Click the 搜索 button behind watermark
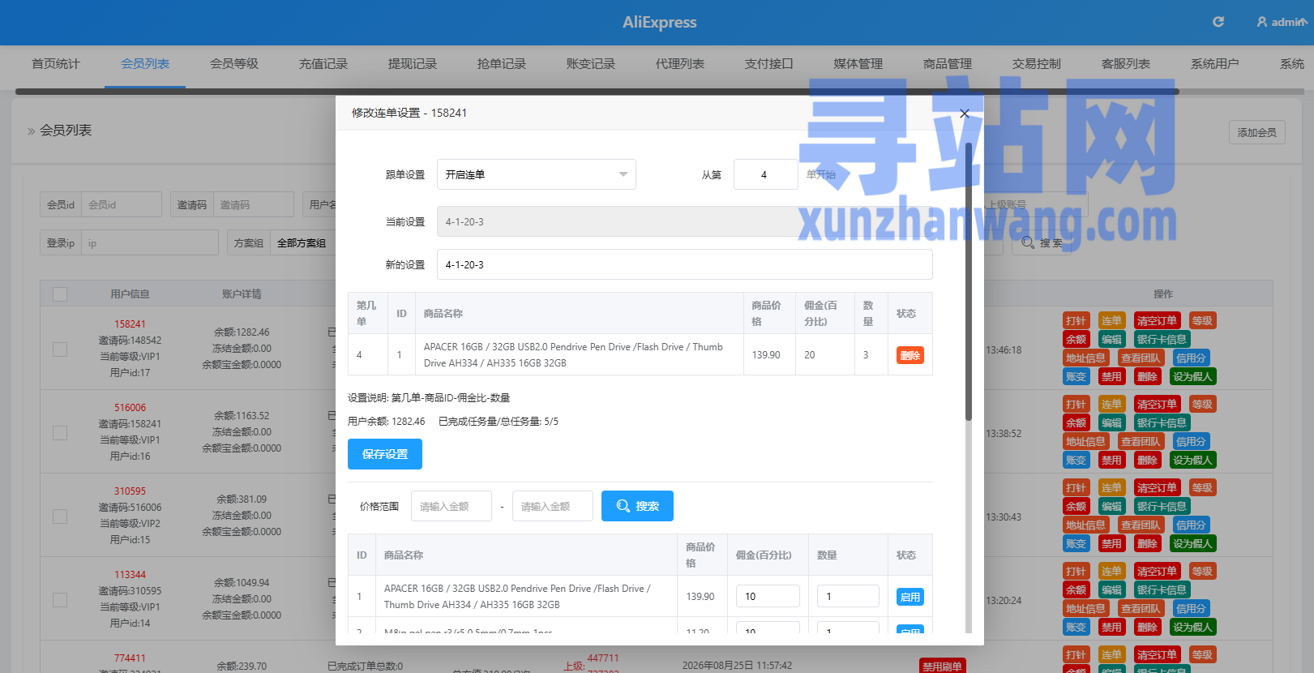This screenshot has height=673, width=1314. pyautogui.click(x=1042, y=242)
